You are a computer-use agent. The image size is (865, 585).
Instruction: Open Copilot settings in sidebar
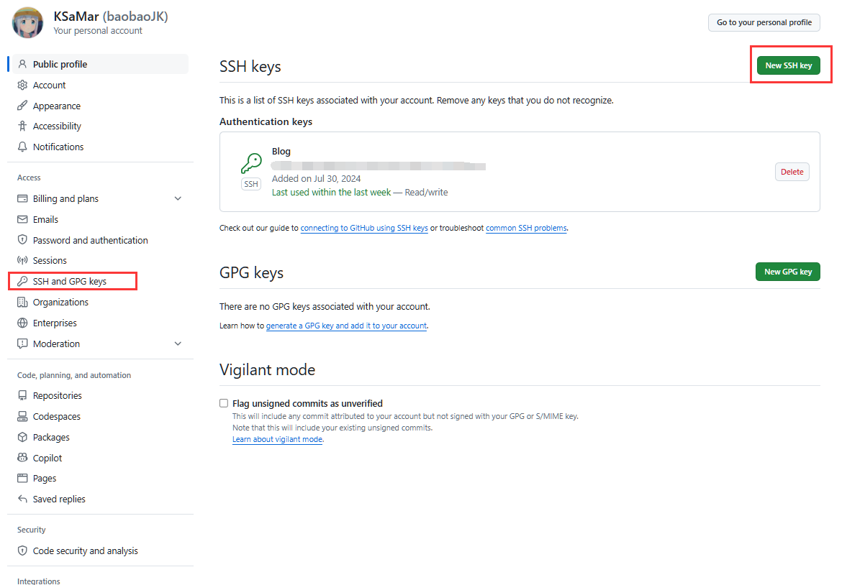[100, 458]
